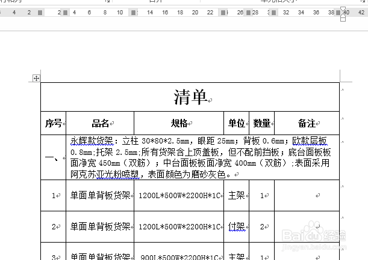The image size is (368, 260).
Task: Click the 数量 header cell
Action: point(261,123)
